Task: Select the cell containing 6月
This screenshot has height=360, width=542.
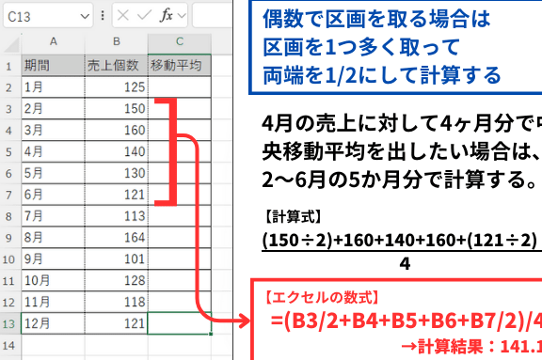Action: pos(53,195)
